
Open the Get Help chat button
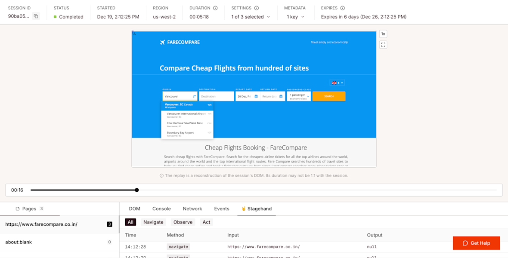476,243
